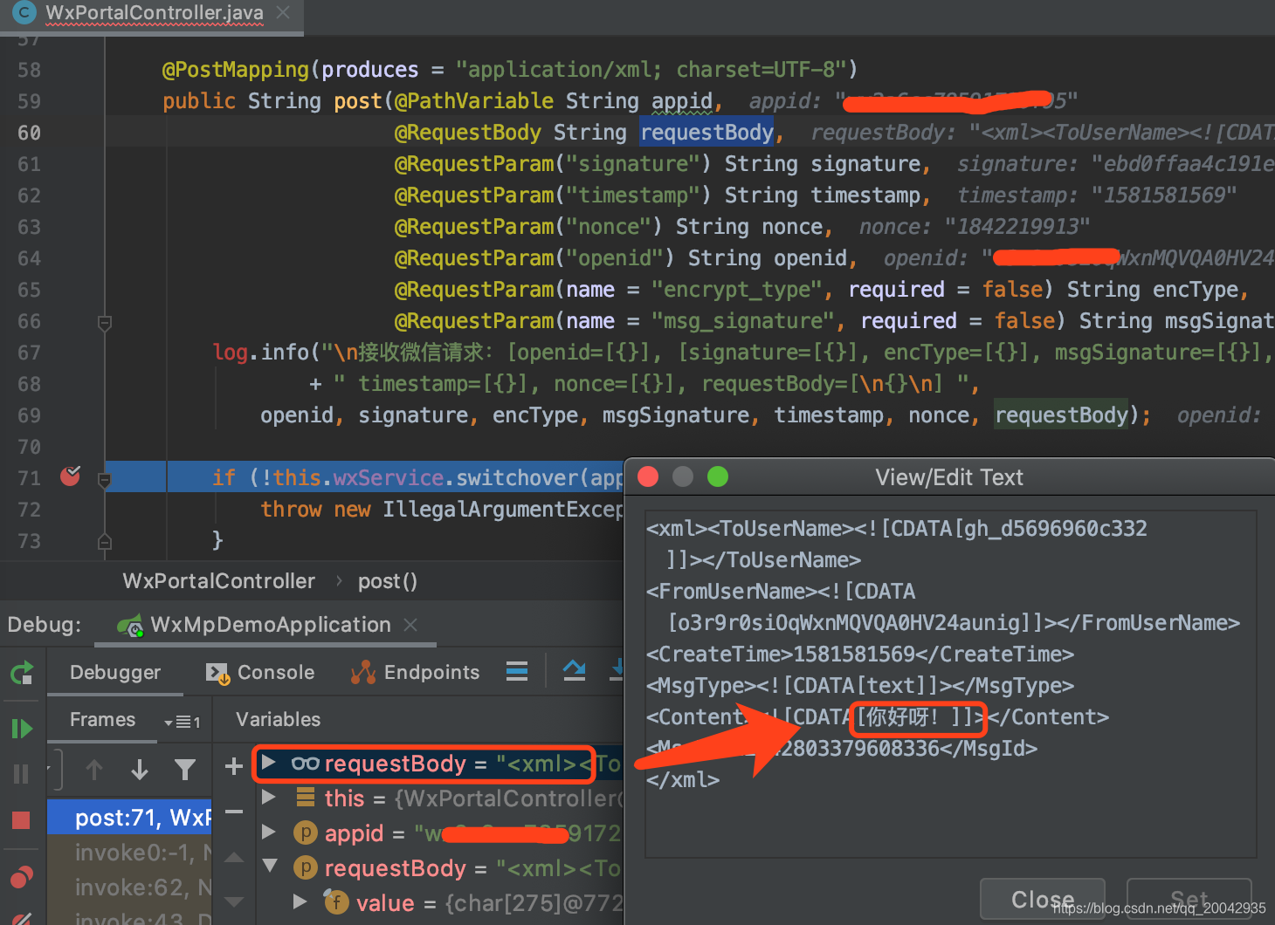
Task: Click the requestBody parameter on line 60
Action: click(706, 133)
